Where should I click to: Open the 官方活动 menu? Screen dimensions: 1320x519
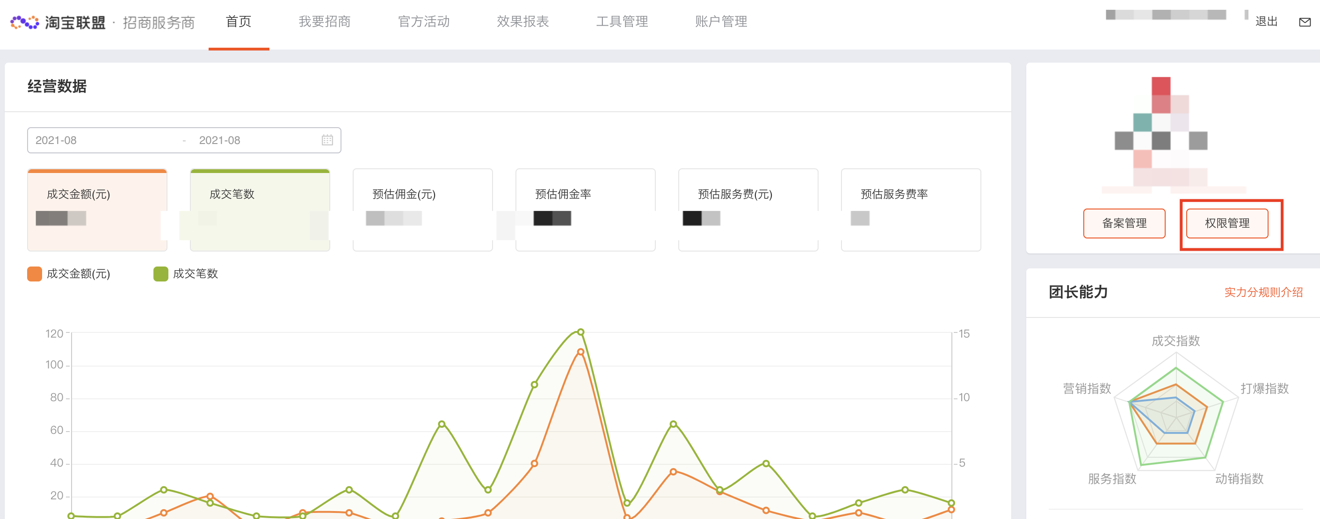[424, 22]
